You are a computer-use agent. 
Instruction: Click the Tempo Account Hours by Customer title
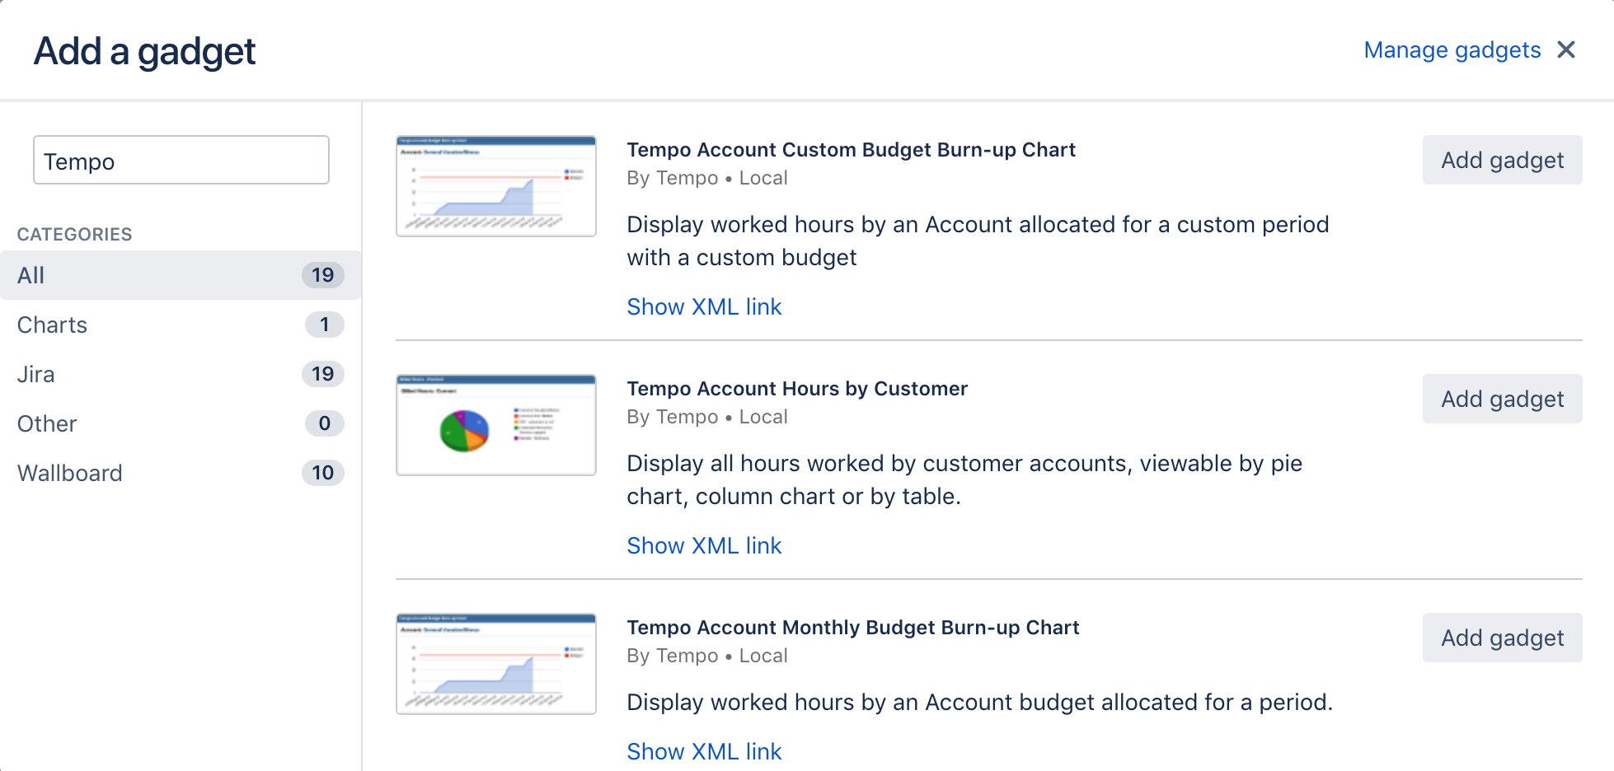pos(796,389)
